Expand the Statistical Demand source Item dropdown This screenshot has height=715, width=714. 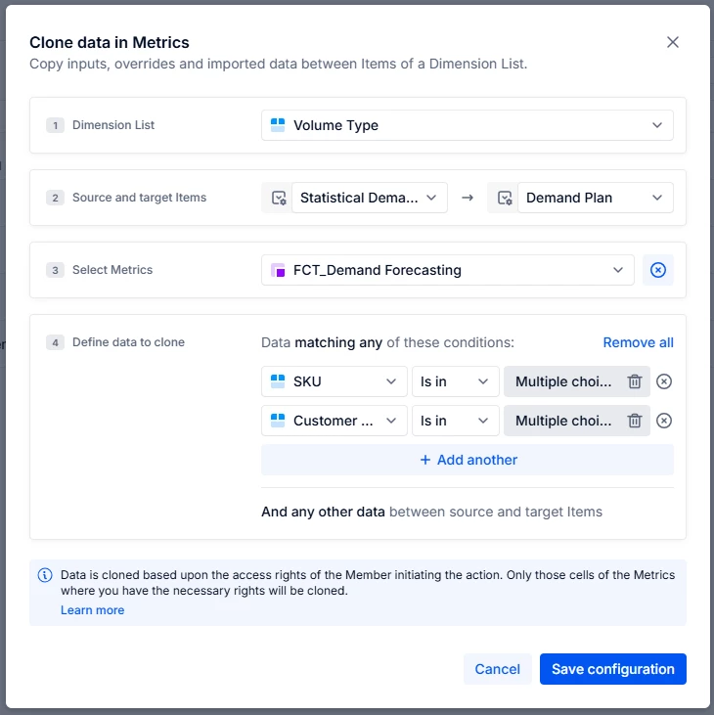369,198
